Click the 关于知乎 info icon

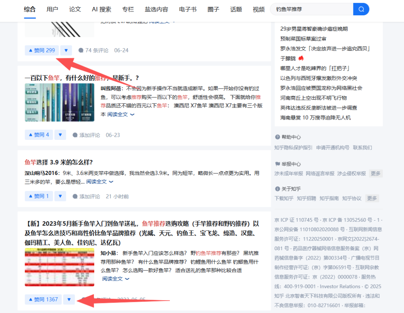coord(278,188)
